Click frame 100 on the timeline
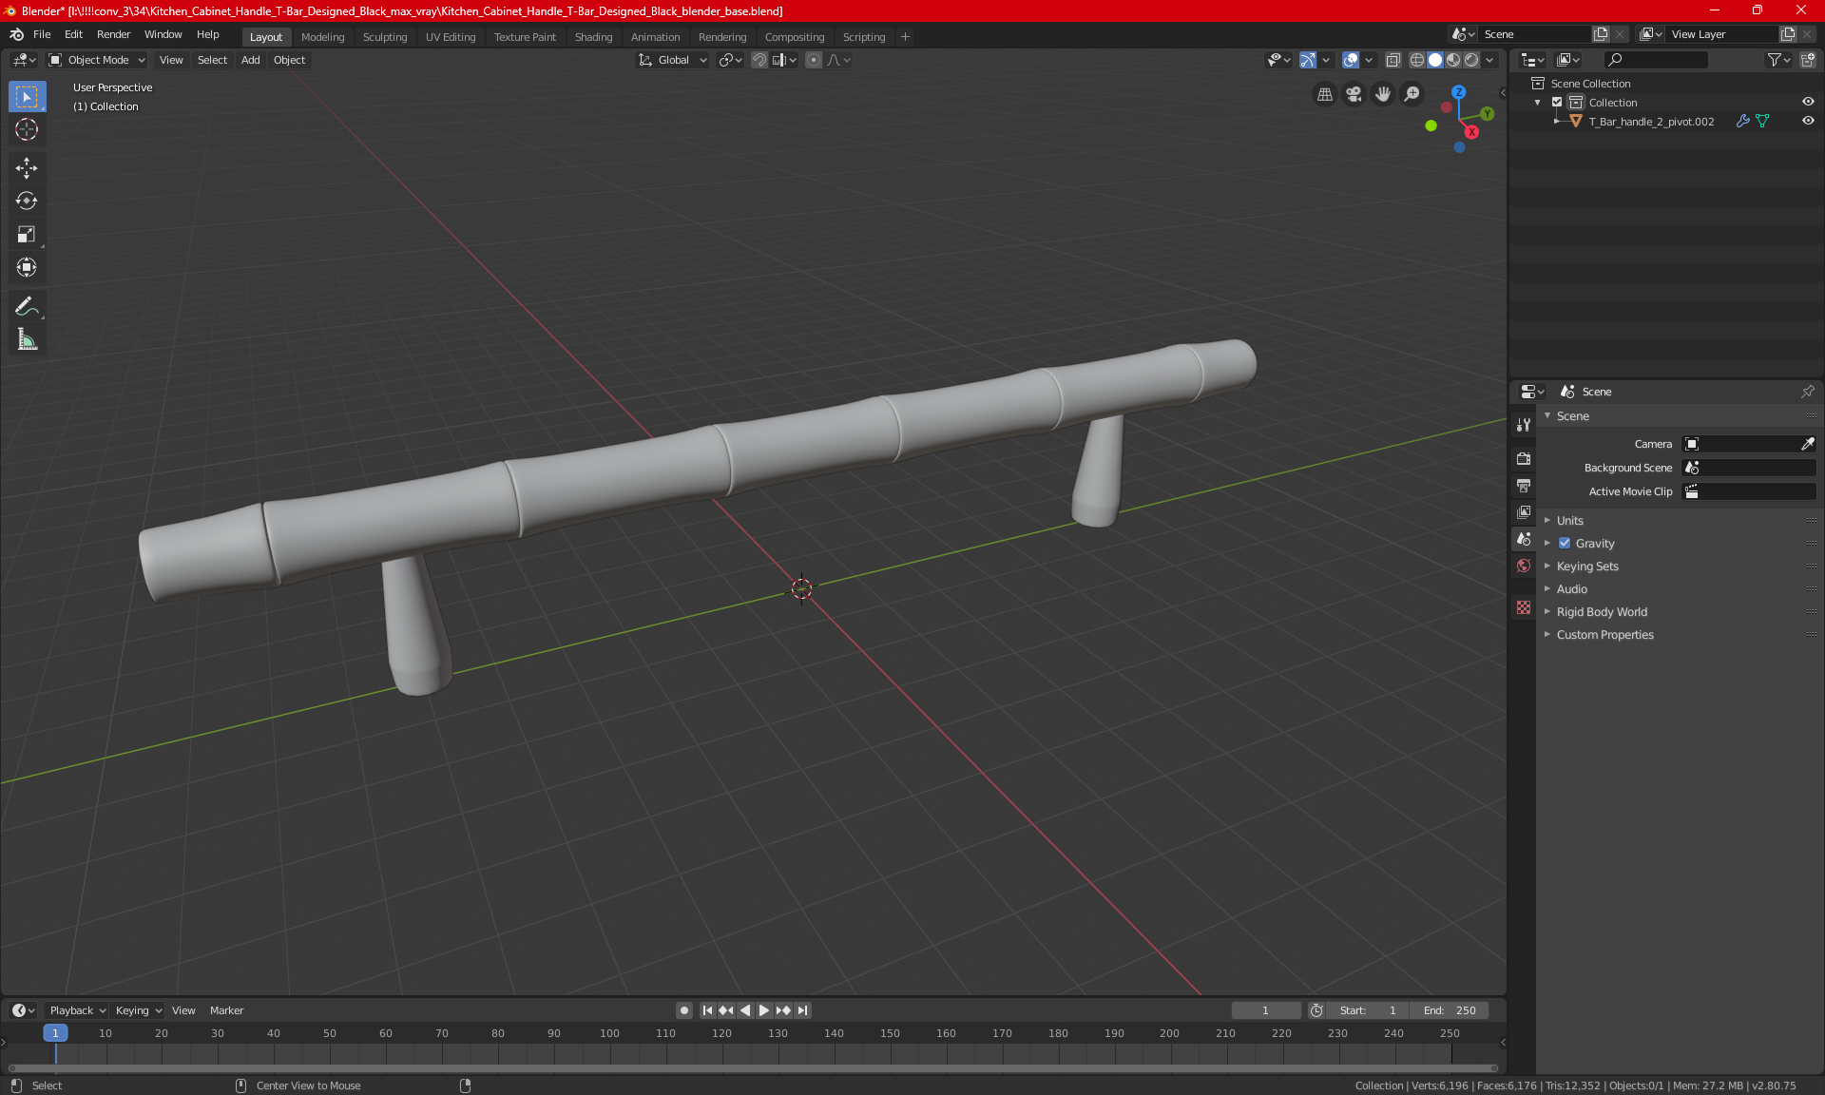The image size is (1825, 1095). tap(609, 1046)
